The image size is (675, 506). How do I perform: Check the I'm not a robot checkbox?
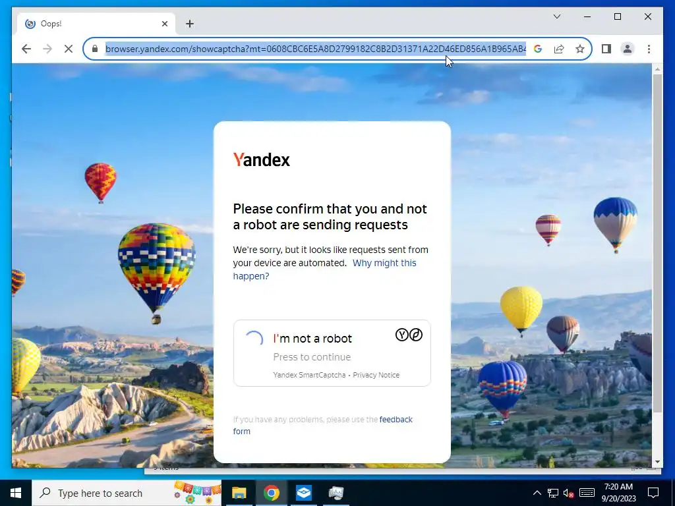point(254,339)
